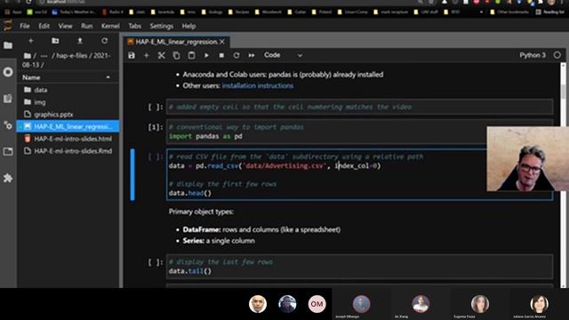The width and height of the screenshot is (569, 320).
Task: Open the Commands palette sidebar icon
Action: click(x=8, y=99)
